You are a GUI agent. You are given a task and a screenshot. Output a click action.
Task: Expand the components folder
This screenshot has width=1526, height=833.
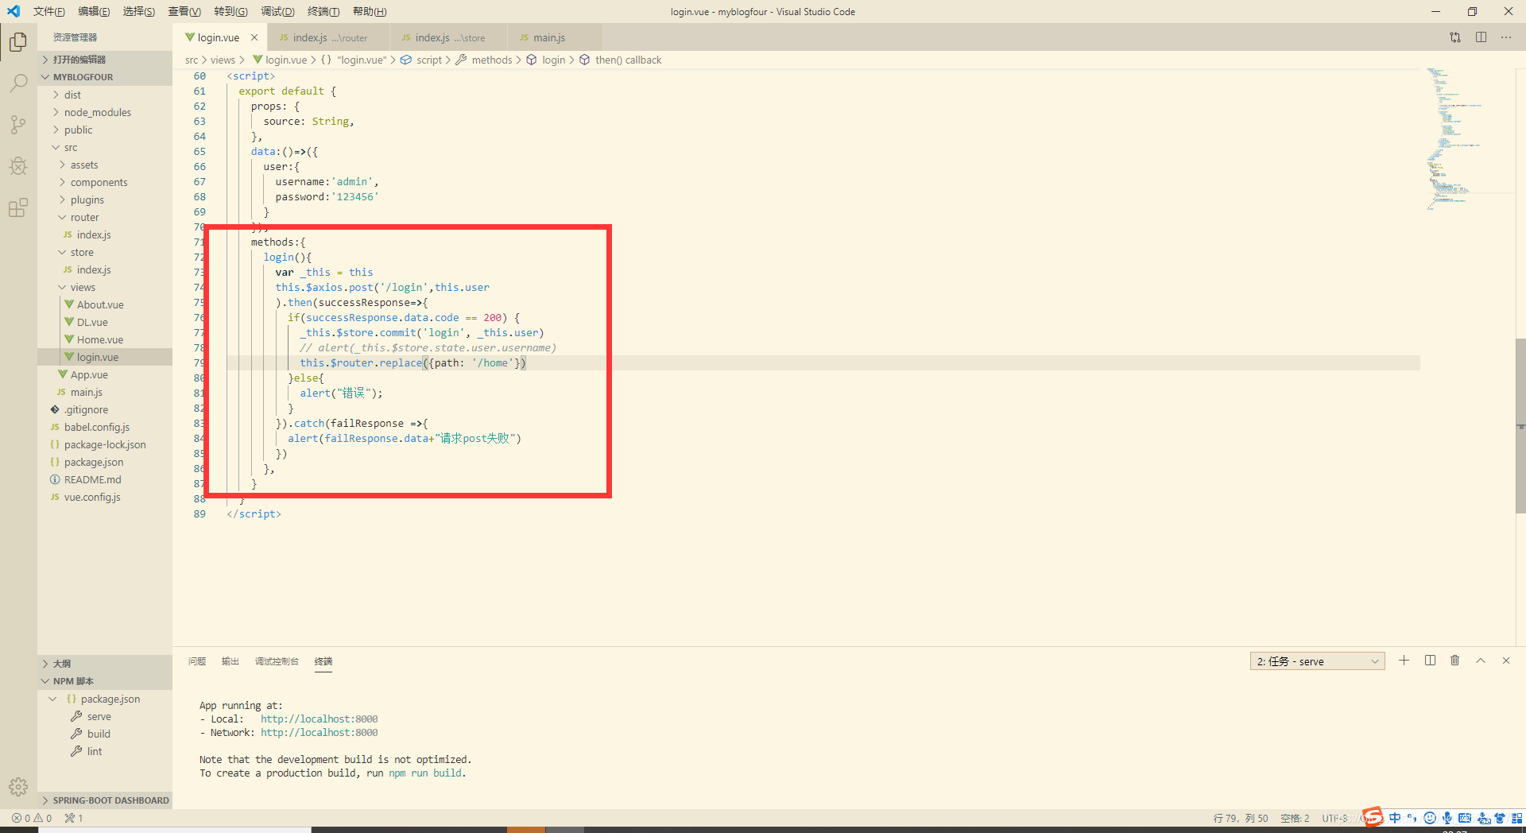pyautogui.click(x=99, y=182)
